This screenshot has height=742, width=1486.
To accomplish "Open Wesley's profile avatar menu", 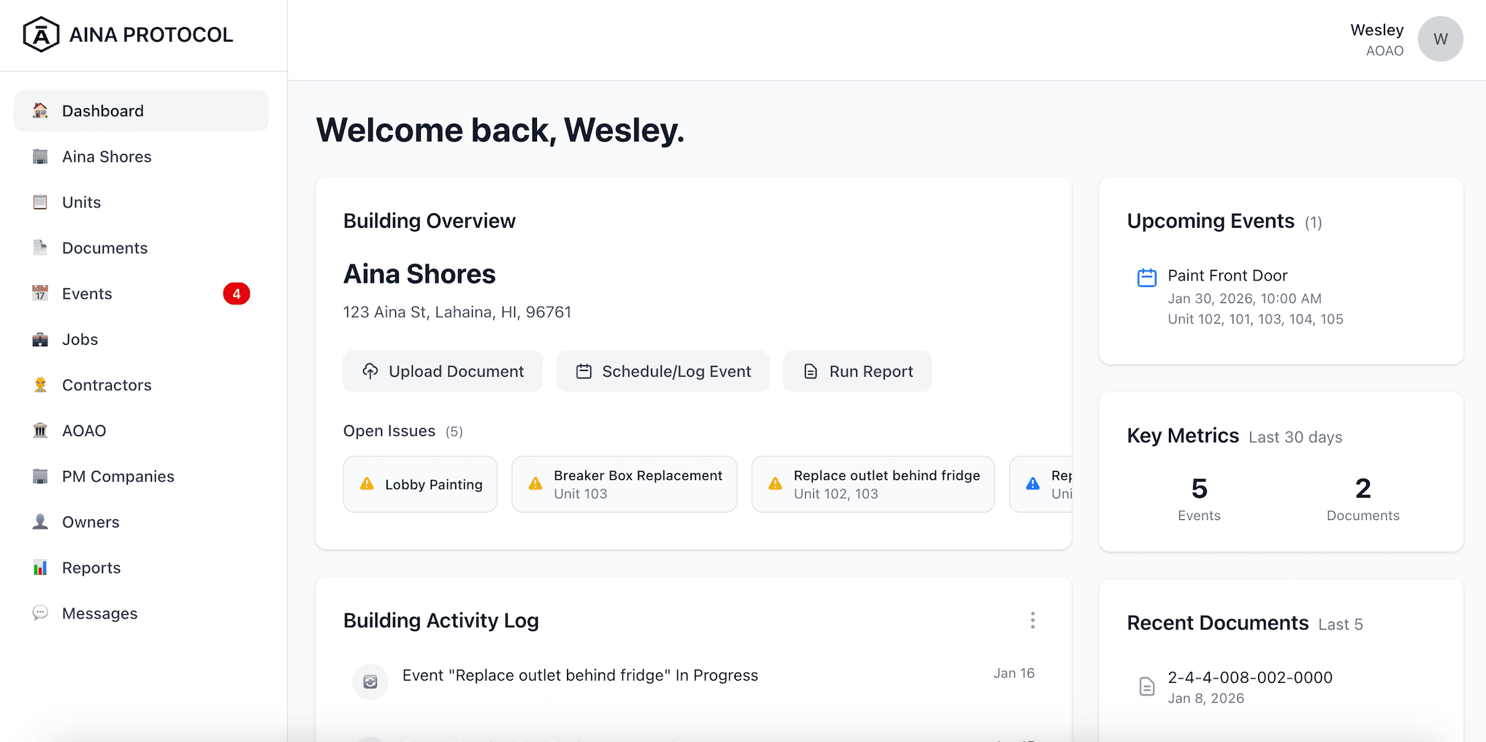I will [1440, 39].
